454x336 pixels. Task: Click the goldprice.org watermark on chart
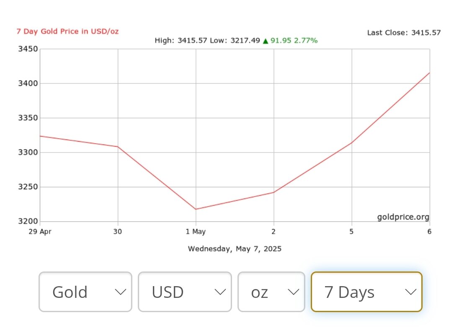point(403,217)
